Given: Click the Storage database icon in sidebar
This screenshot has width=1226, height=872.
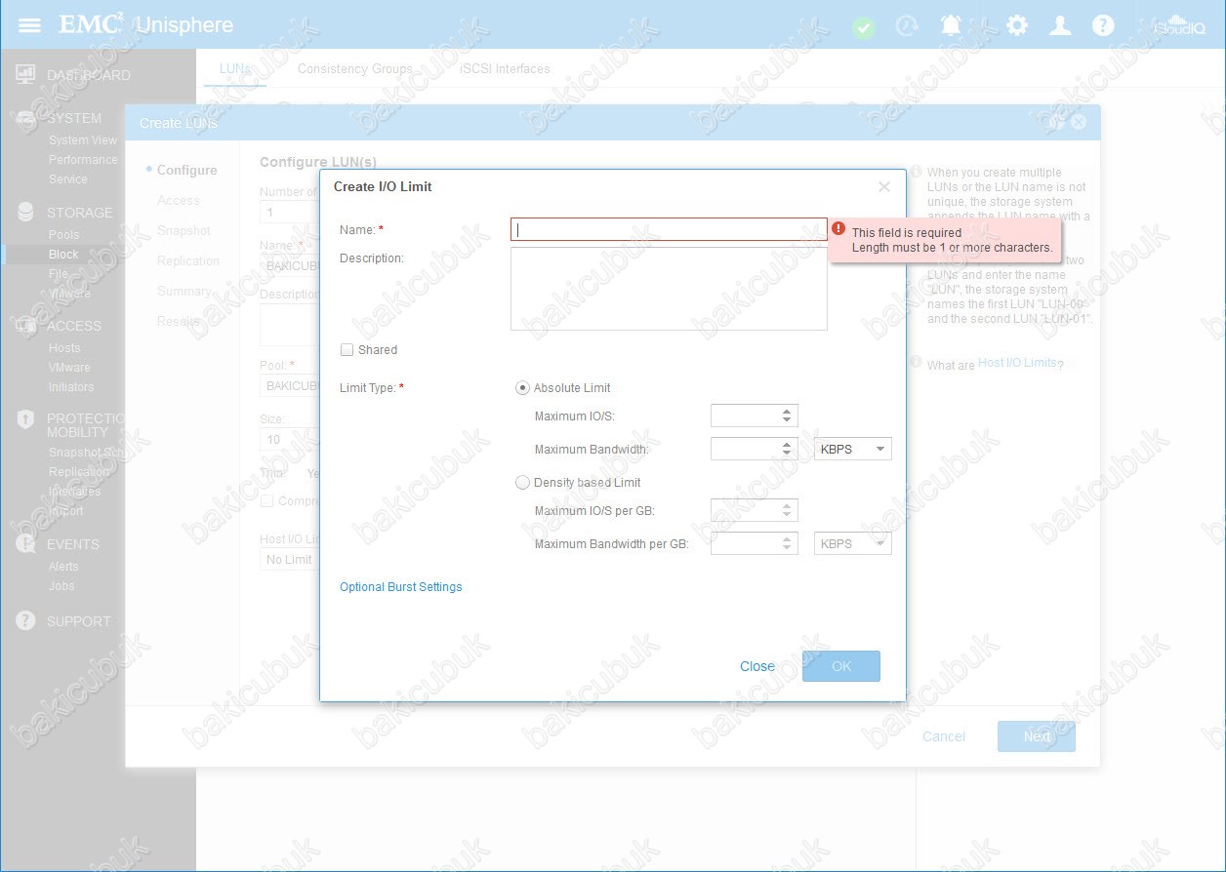Looking at the screenshot, I should (x=26, y=213).
